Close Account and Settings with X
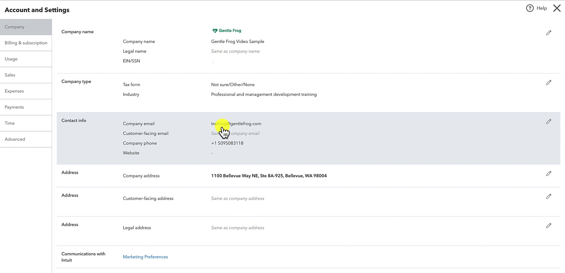The height and width of the screenshot is (273, 565). point(557,8)
